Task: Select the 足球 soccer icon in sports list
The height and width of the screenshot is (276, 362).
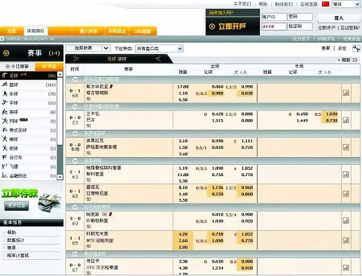Action: coord(4,75)
